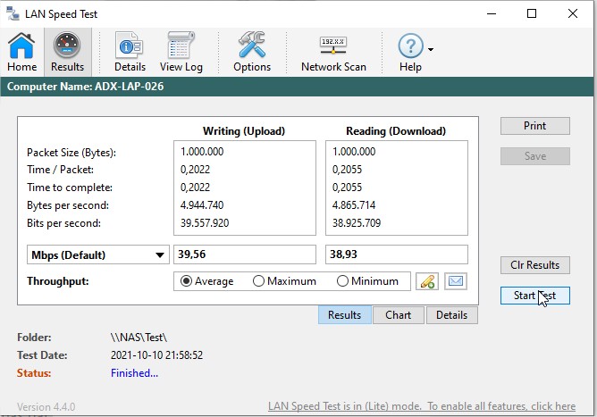Click the Clr Results button
The width and height of the screenshot is (597, 417).
[x=535, y=265]
